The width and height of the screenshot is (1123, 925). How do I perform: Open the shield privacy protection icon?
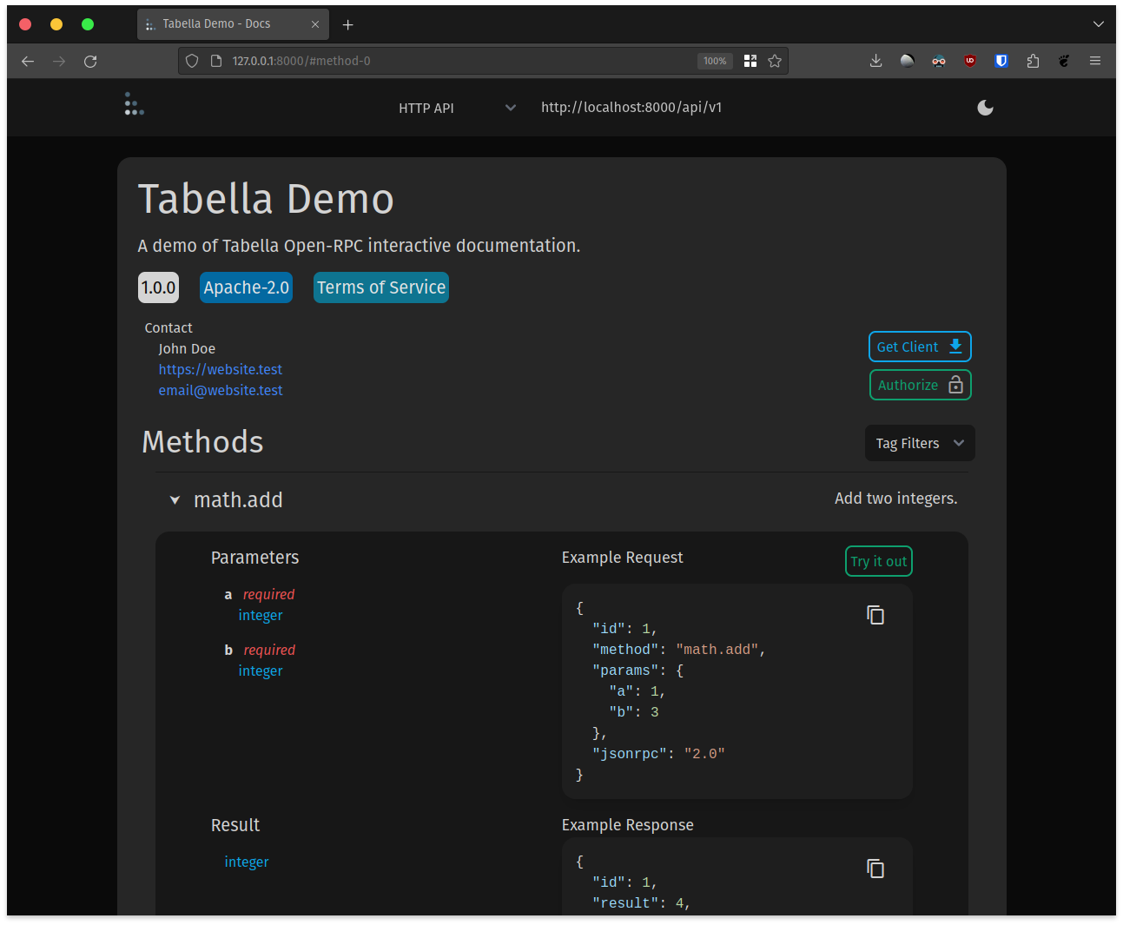(191, 61)
